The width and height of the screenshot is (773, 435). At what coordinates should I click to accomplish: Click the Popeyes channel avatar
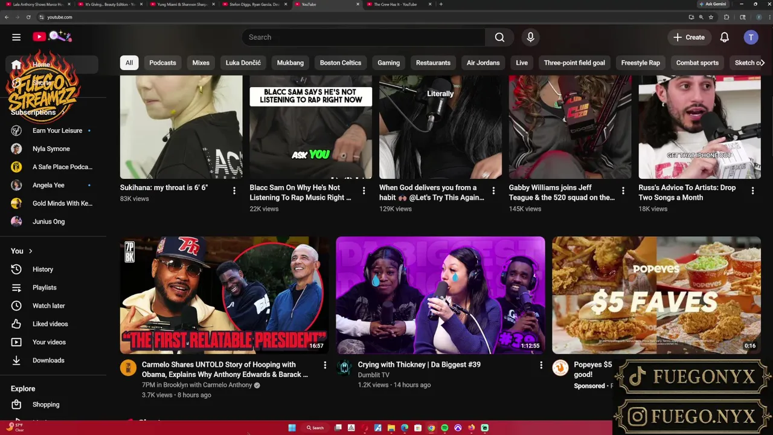pyautogui.click(x=560, y=367)
